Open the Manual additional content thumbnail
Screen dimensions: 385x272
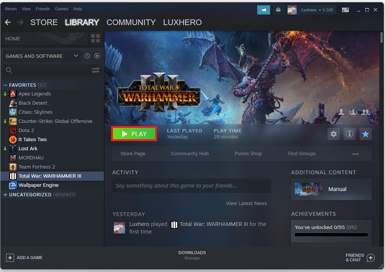click(309, 189)
